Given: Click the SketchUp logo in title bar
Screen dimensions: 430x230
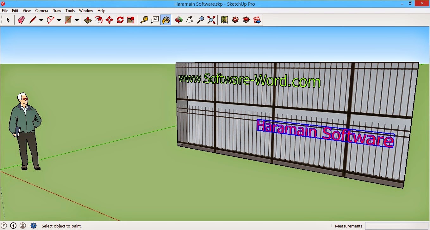Looking at the screenshot, I should point(3,4).
